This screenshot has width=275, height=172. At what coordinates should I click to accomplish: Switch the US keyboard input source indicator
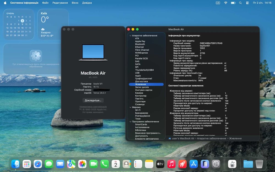pyautogui.click(x=218, y=3)
